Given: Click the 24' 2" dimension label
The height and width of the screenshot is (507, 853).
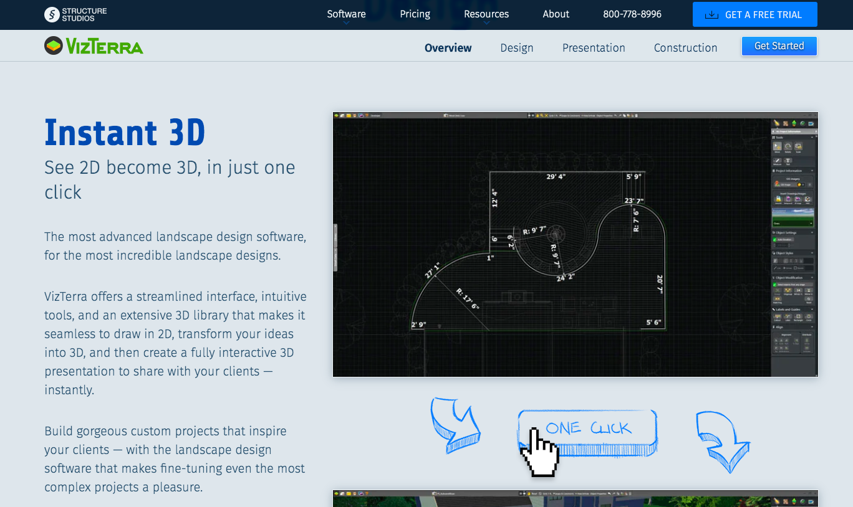Looking at the screenshot, I should click(566, 277).
